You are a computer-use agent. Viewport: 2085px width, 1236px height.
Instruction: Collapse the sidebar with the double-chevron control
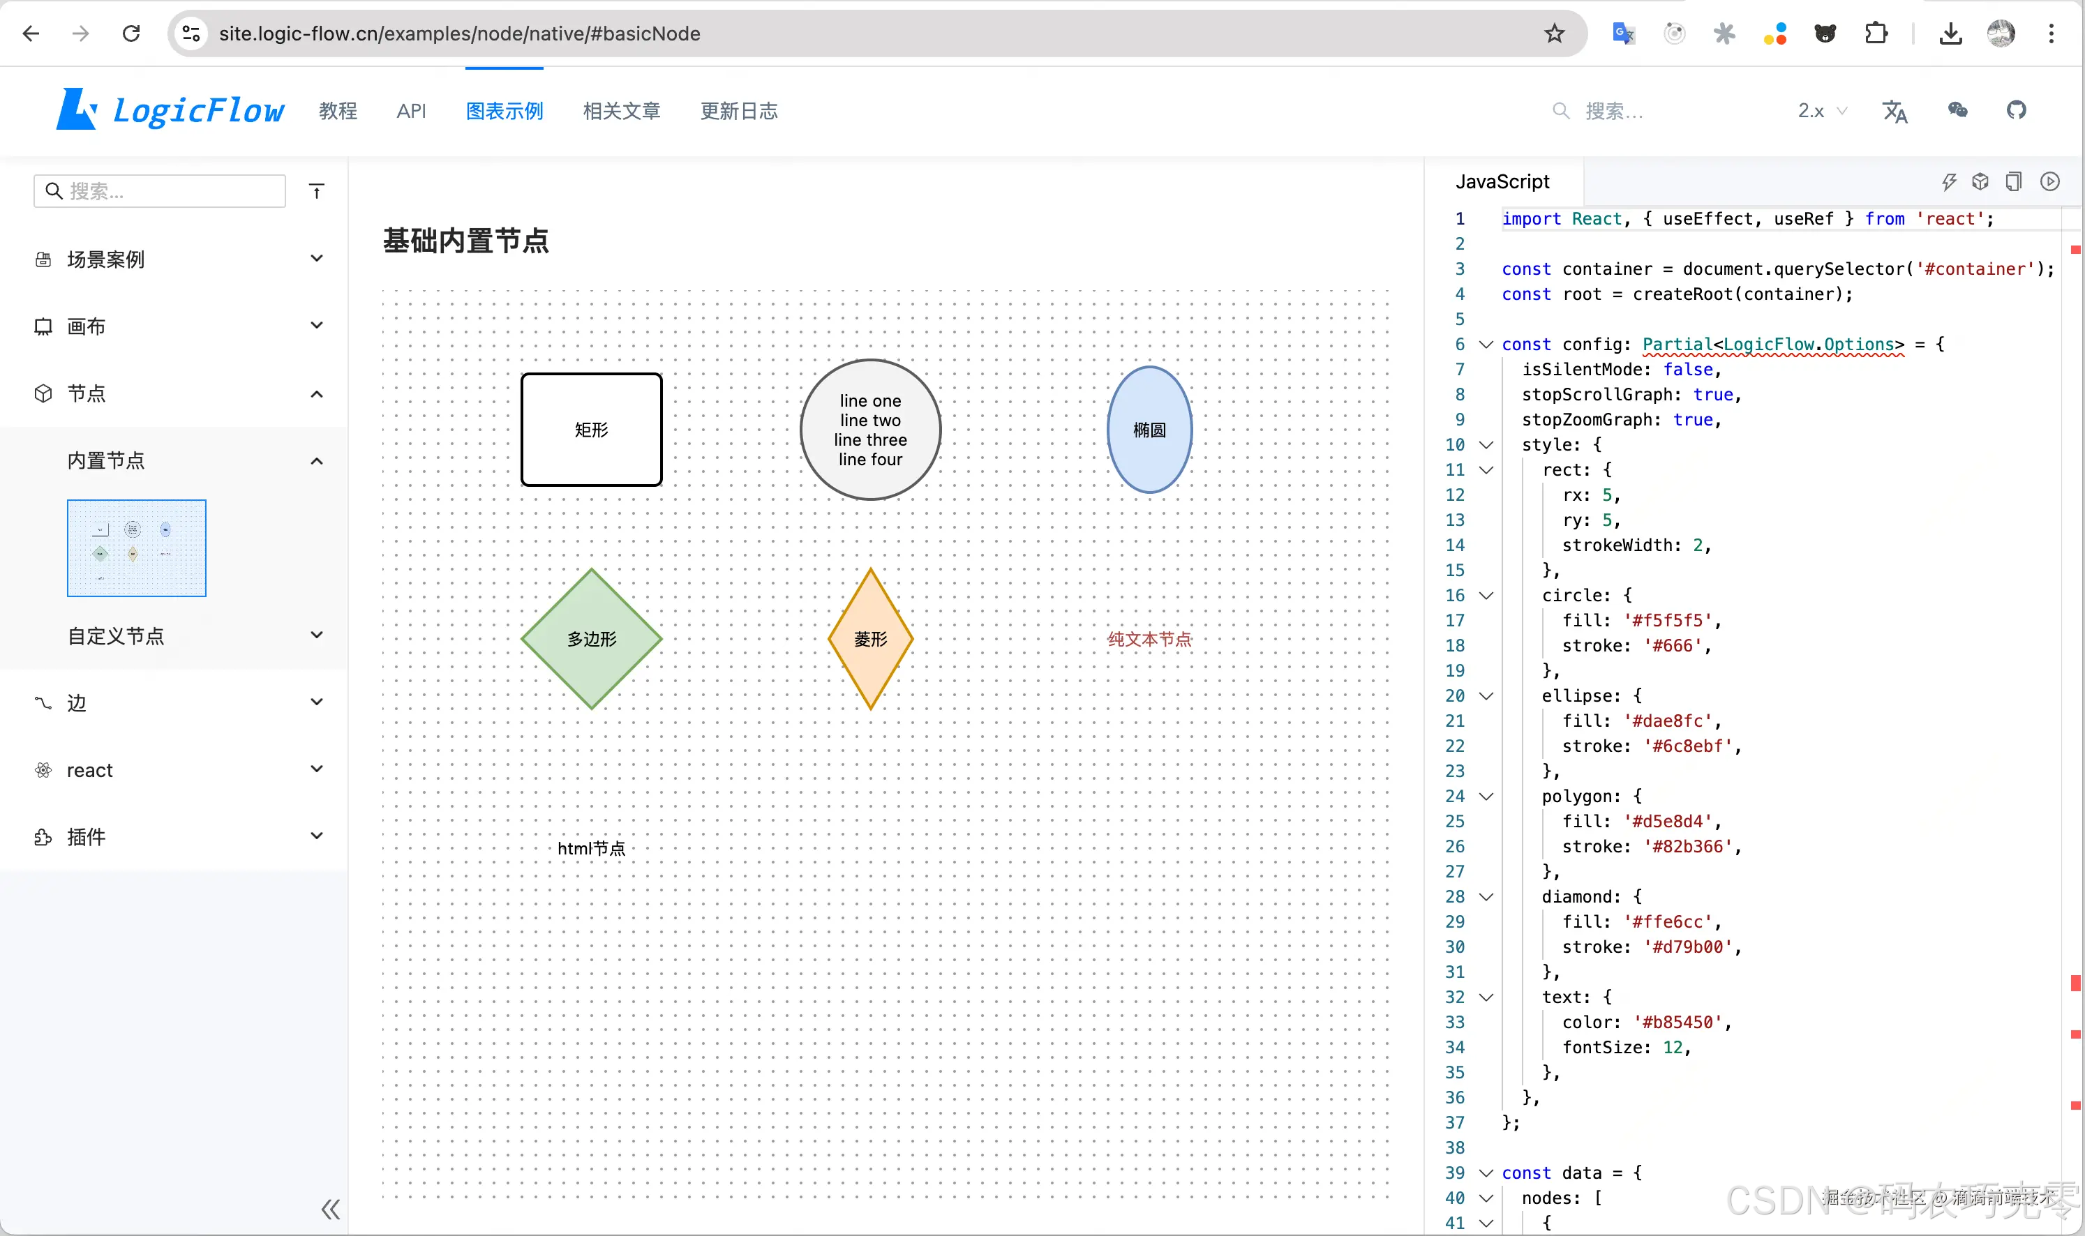click(331, 1209)
